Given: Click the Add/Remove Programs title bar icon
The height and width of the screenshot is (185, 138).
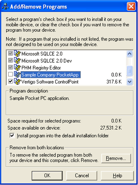Looking at the screenshot, I should coord(5,6).
